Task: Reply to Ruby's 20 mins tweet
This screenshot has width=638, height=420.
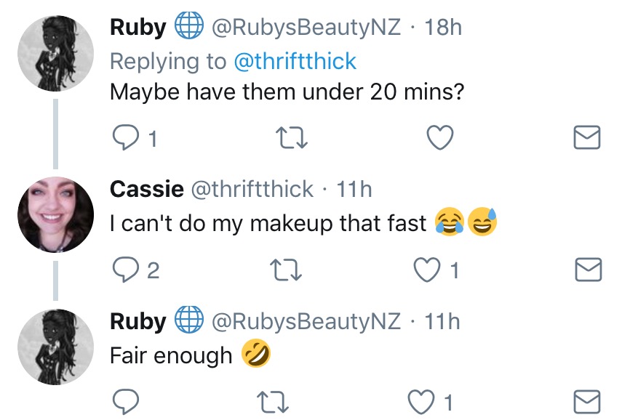Action: [127, 137]
